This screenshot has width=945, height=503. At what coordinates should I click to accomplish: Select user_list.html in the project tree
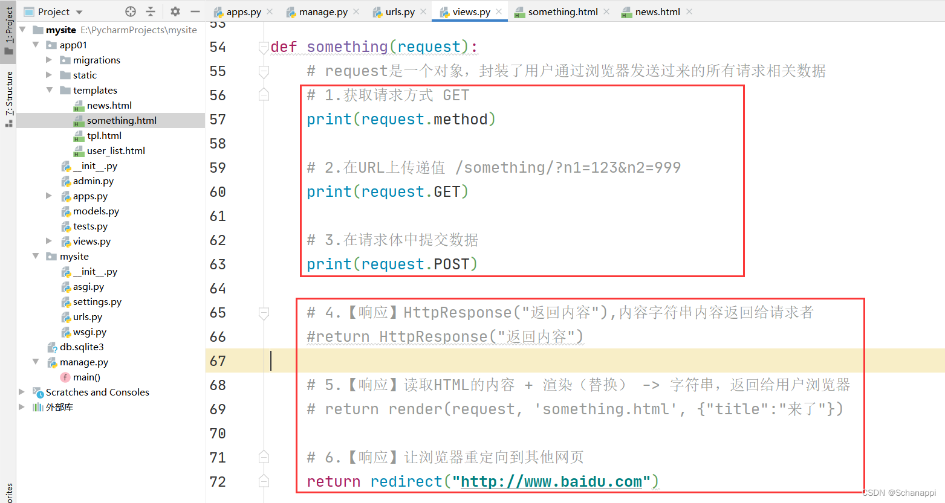115,150
